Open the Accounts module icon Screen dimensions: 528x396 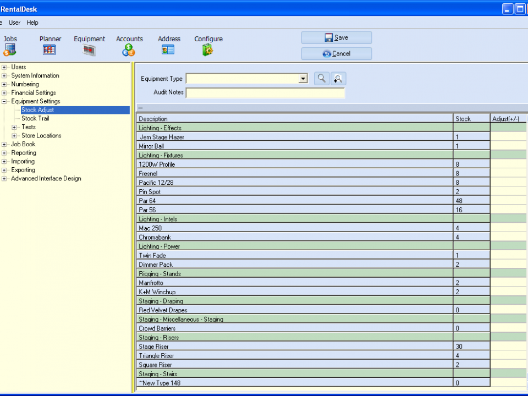pyautogui.click(x=129, y=50)
